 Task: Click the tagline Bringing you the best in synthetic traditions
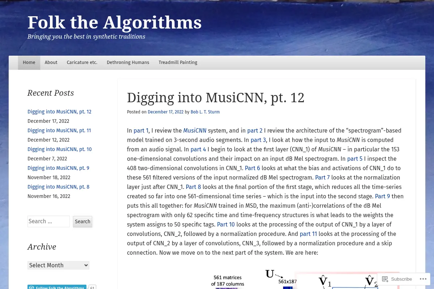tap(86, 36)
